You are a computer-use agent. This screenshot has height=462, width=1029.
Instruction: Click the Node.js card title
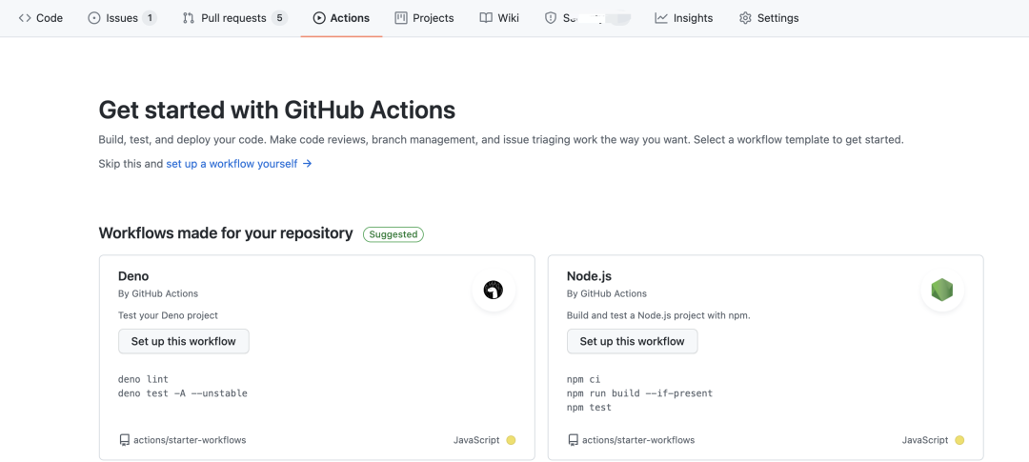point(590,276)
